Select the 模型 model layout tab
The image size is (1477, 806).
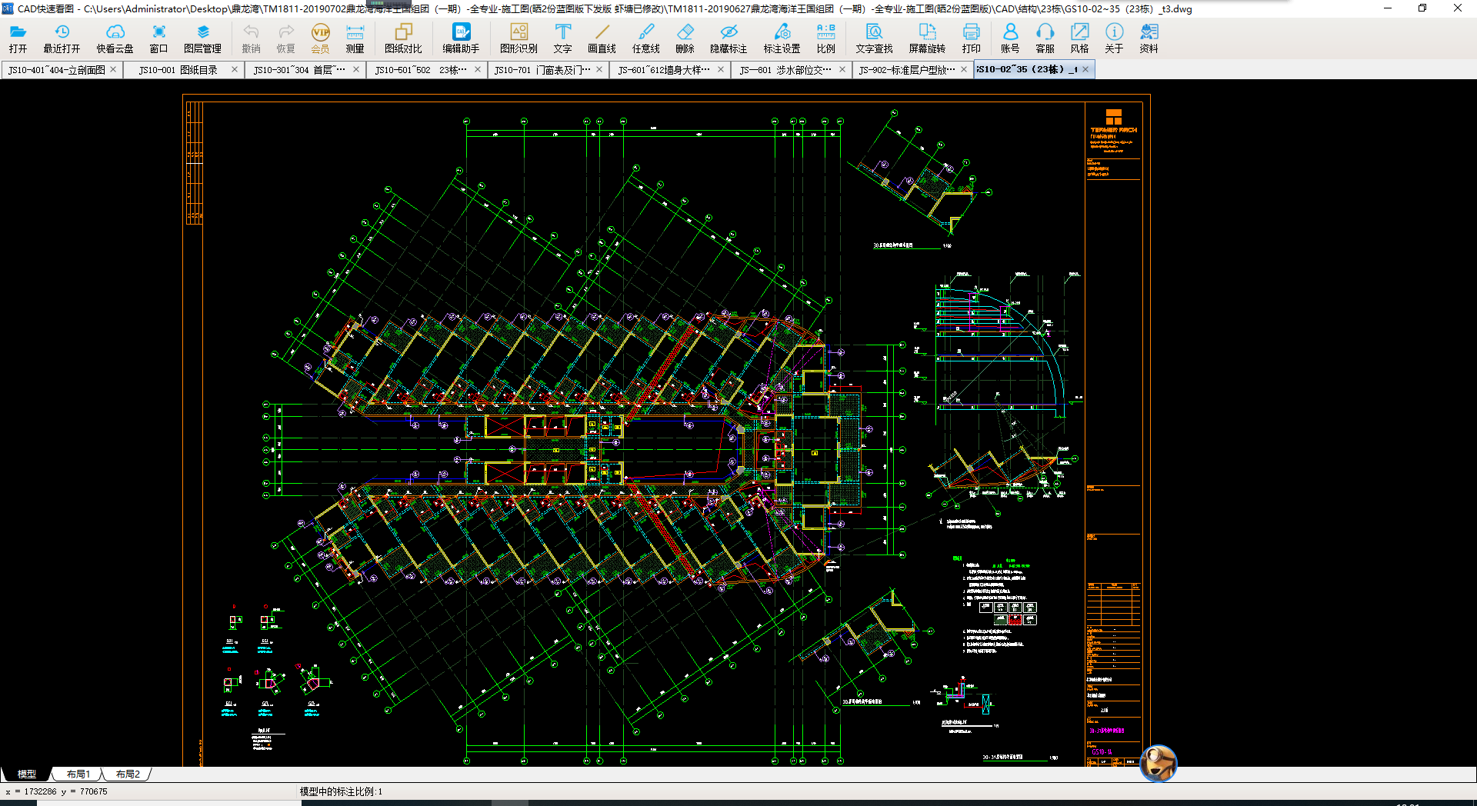[x=26, y=774]
